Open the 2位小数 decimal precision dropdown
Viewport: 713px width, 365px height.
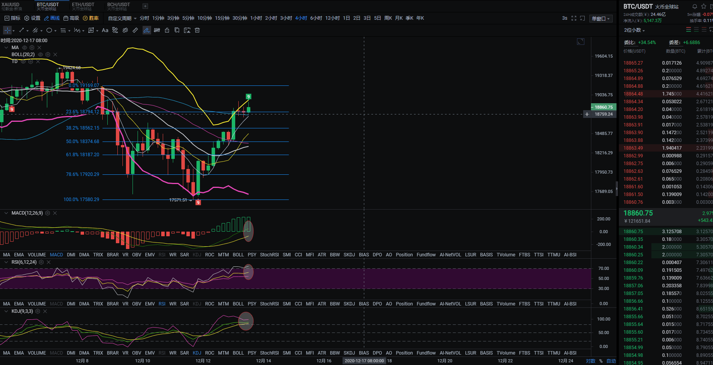(634, 30)
